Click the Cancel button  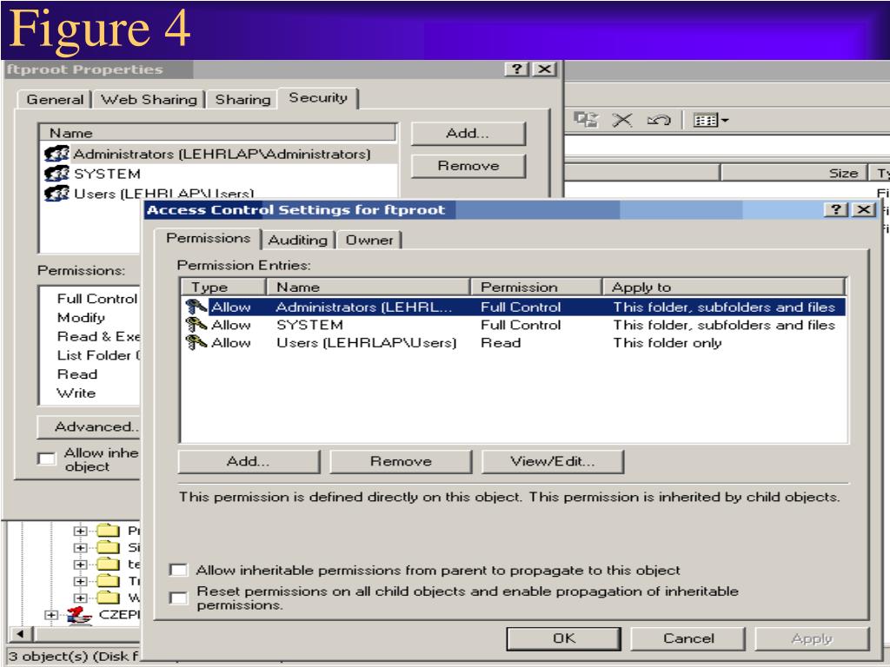coord(688,638)
